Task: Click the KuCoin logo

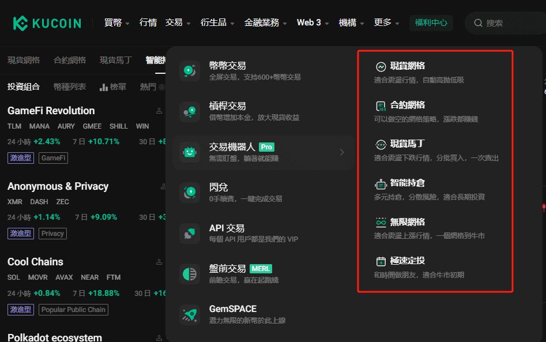Action: click(x=47, y=23)
